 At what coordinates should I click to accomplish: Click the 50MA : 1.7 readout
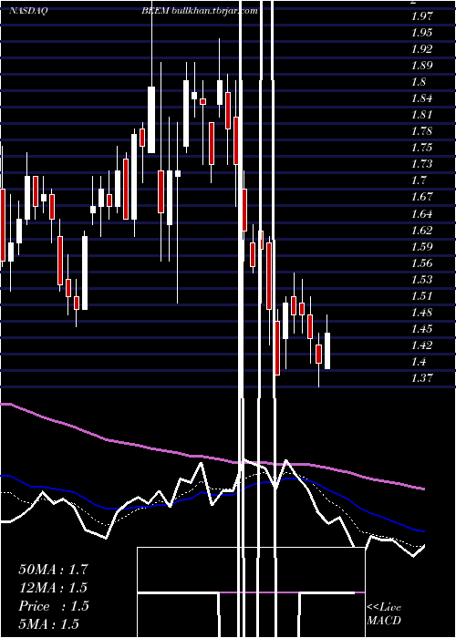click(x=53, y=570)
